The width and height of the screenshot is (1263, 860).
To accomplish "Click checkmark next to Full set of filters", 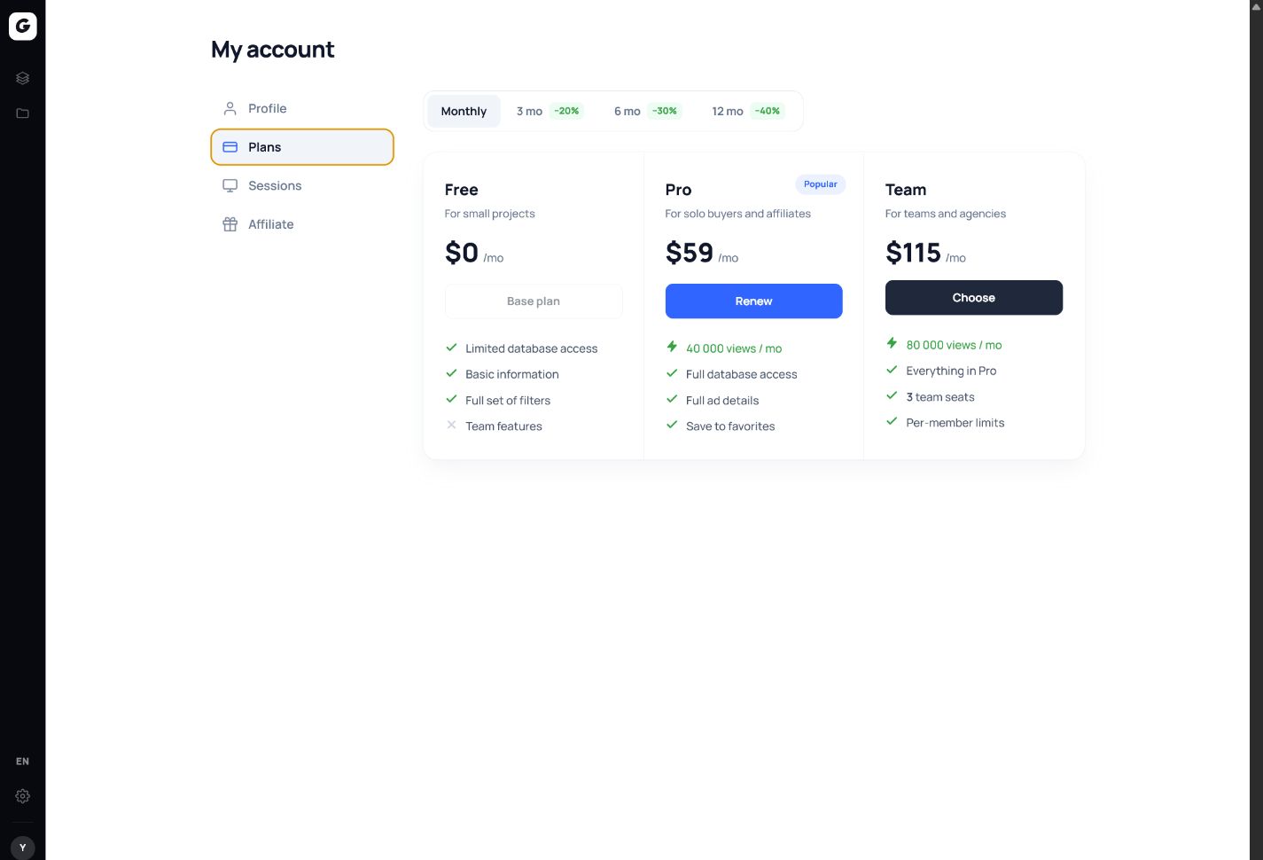I will pyautogui.click(x=451, y=399).
